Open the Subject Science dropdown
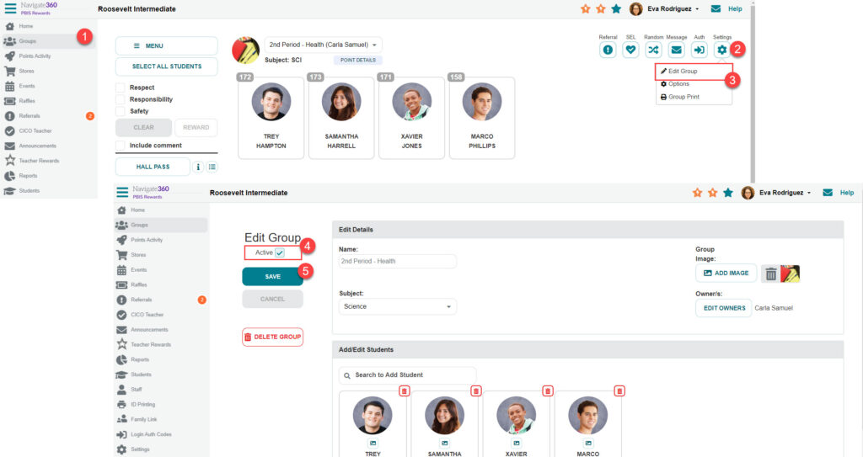 [398, 307]
